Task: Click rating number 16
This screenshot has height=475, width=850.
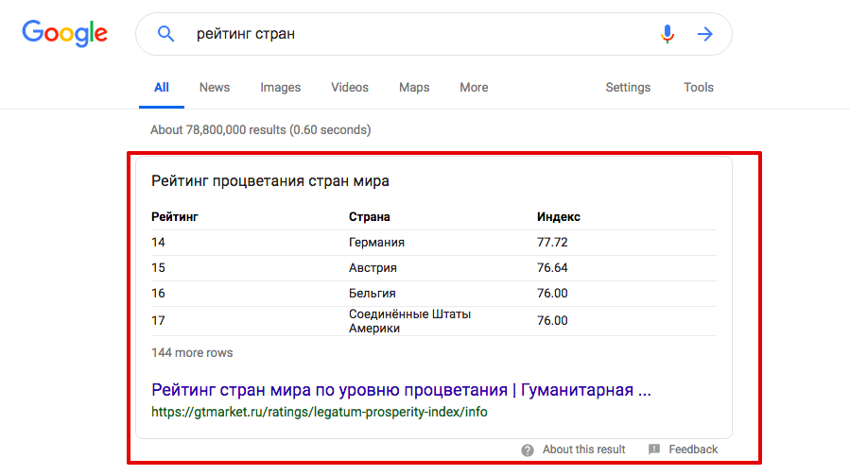Action: click(158, 293)
